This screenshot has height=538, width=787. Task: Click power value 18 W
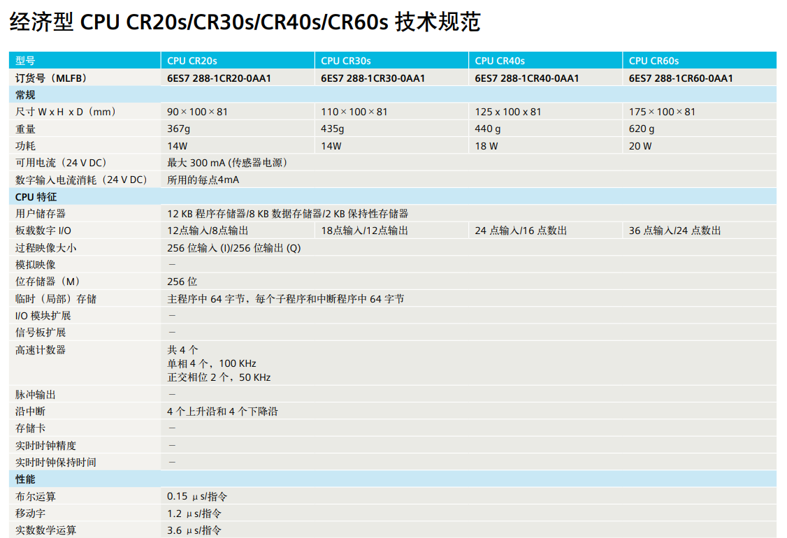coord(486,146)
